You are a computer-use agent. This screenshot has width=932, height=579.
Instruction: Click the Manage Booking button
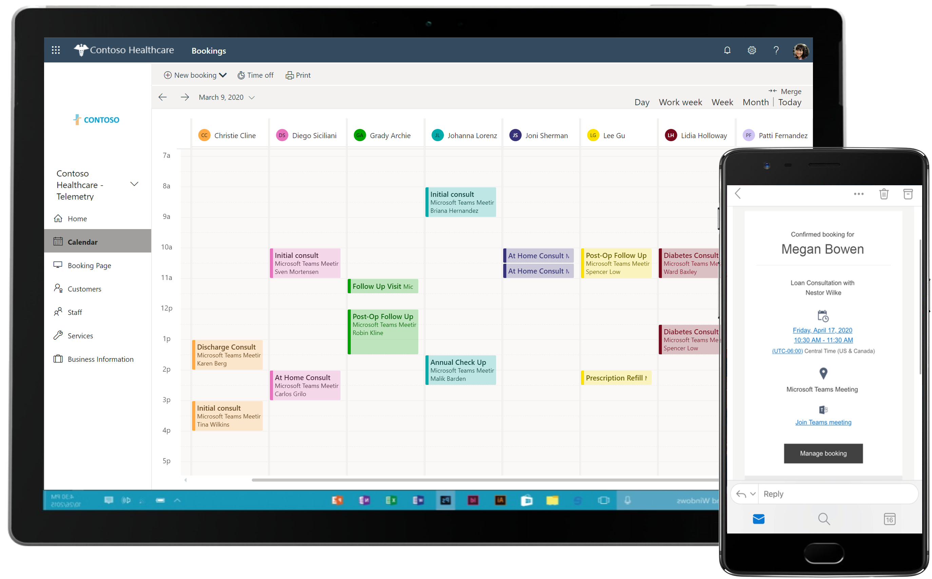click(x=823, y=453)
